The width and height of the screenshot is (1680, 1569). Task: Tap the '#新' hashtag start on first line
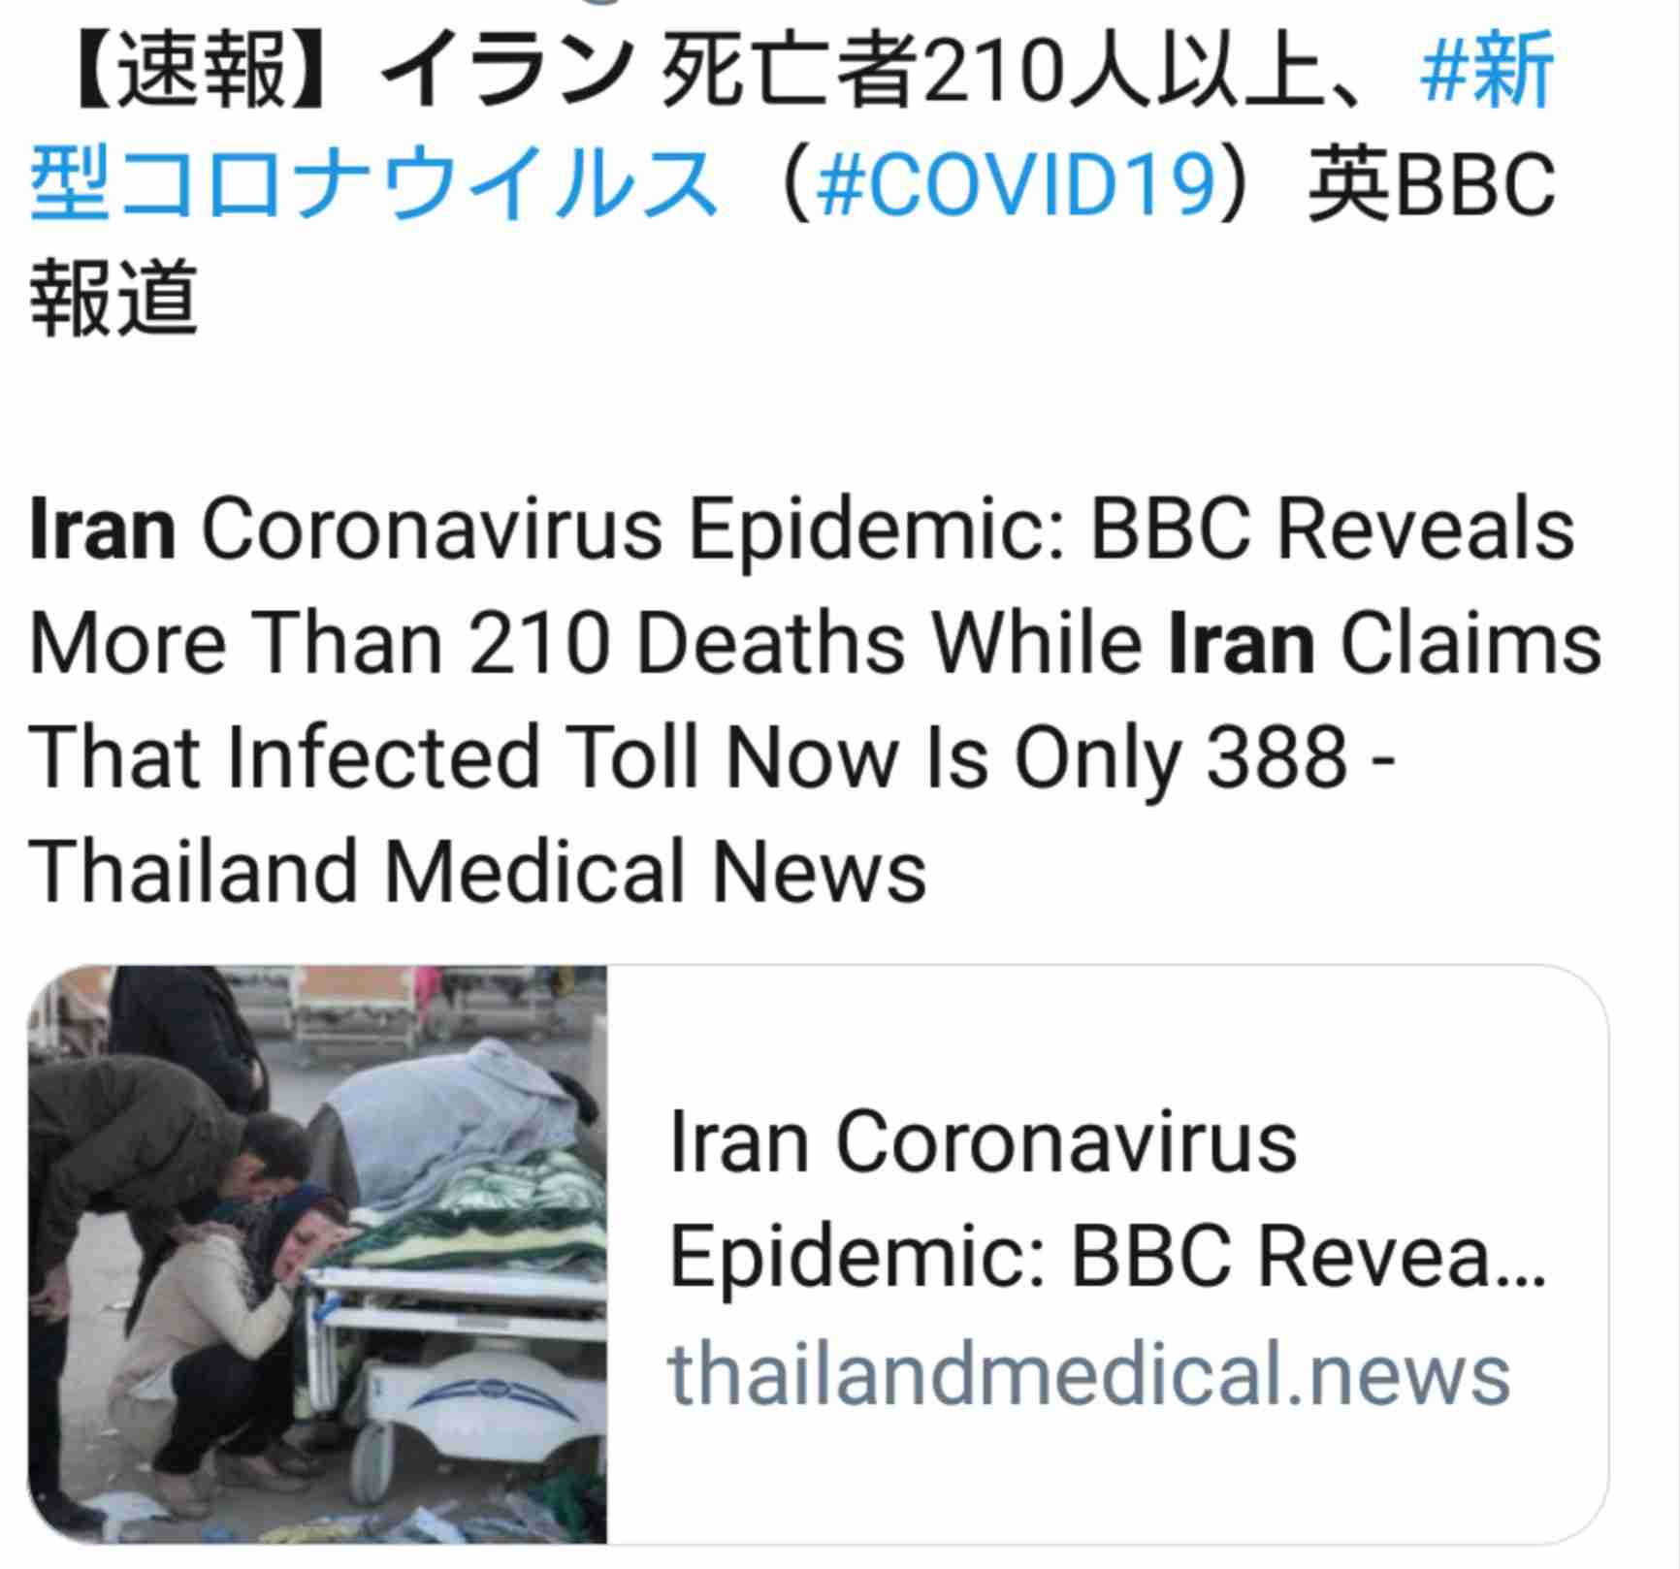tap(1487, 70)
